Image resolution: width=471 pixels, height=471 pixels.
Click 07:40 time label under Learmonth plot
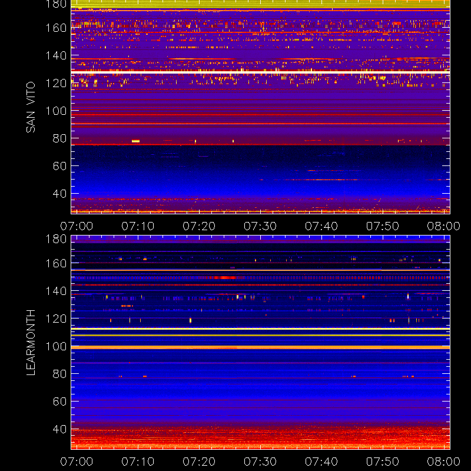[x=321, y=462]
